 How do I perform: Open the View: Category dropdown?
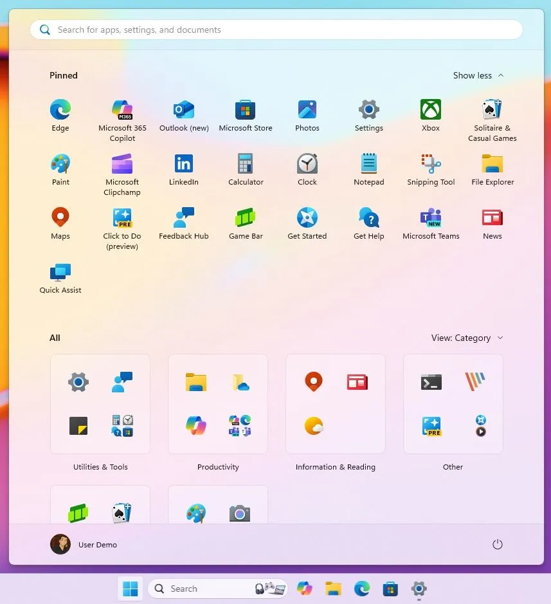pyautogui.click(x=467, y=338)
